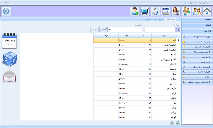Click the magnifier search icon beside name field
Screen dimensions: 213x128
pyautogui.click(x=178, y=30)
